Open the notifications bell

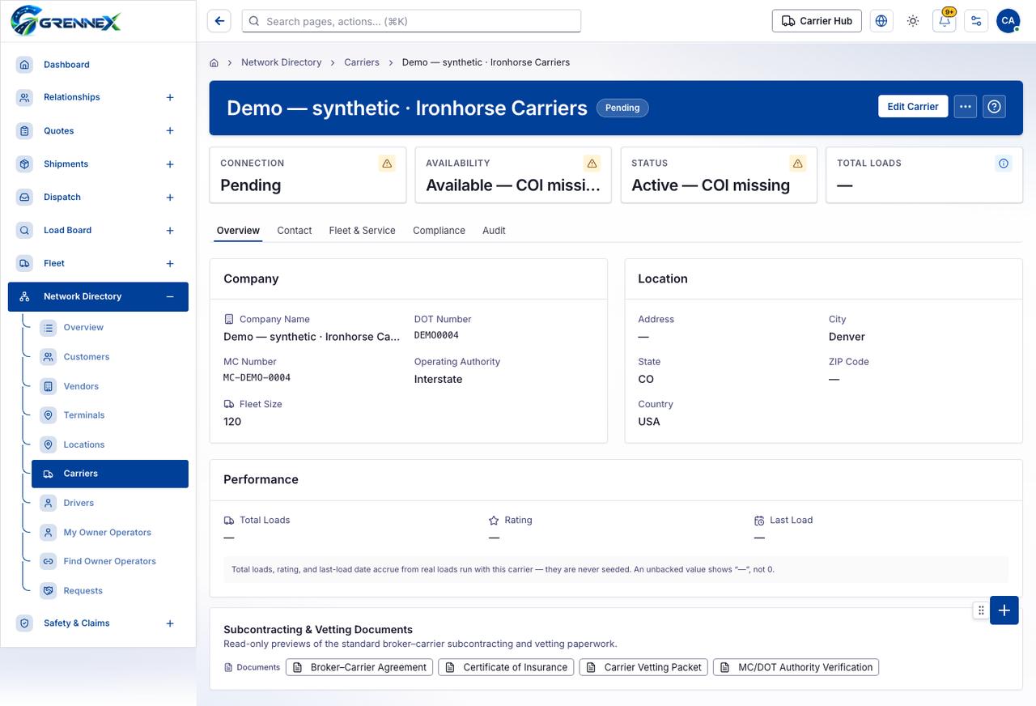tap(945, 21)
